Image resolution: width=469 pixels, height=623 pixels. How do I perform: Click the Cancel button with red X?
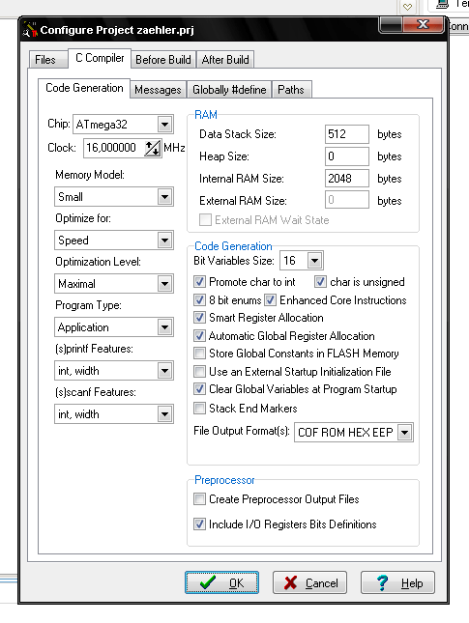coord(309,582)
